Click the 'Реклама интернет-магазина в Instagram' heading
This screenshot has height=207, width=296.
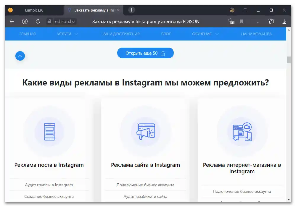[242, 168]
